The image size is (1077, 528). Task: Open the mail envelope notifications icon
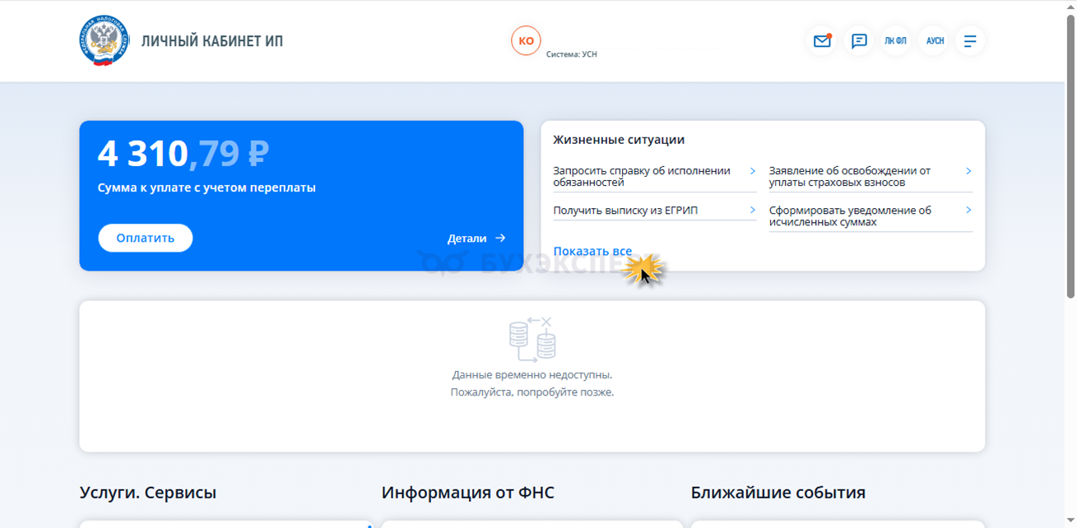point(822,41)
